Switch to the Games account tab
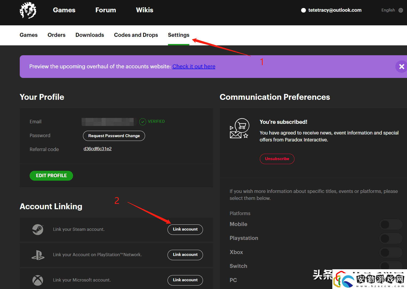Screen dimensions: 407x289 [29, 35]
